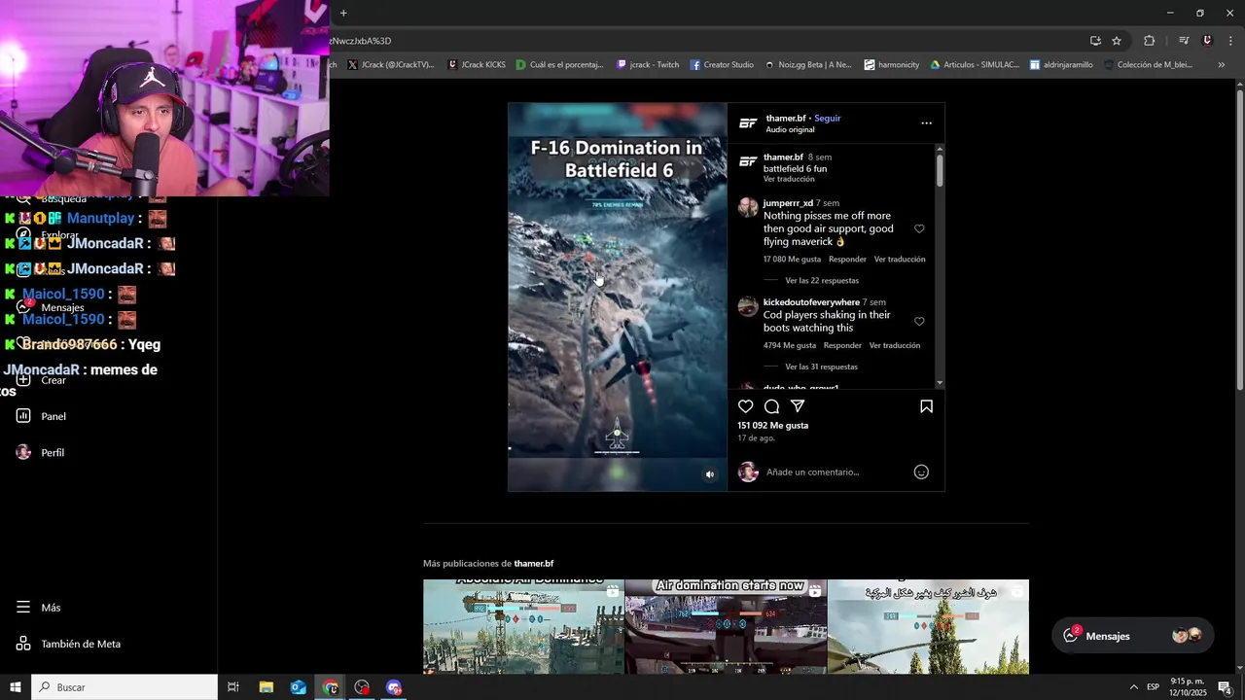Viewport: 1245px width, 700px height.
Task: Open kickedoutofeverywhere commenter profile
Action: point(811,302)
